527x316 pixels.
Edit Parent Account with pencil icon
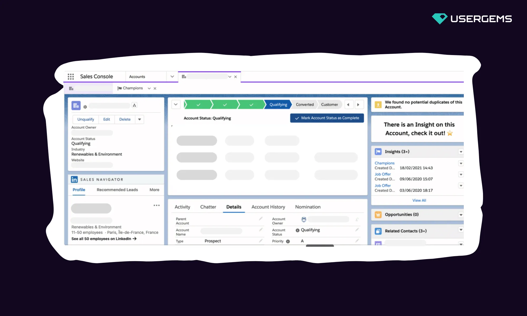[x=261, y=219]
